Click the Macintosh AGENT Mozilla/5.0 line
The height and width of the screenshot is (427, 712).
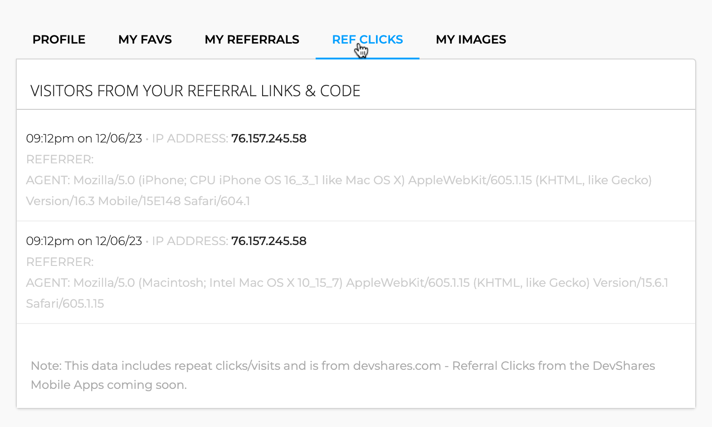click(346, 283)
